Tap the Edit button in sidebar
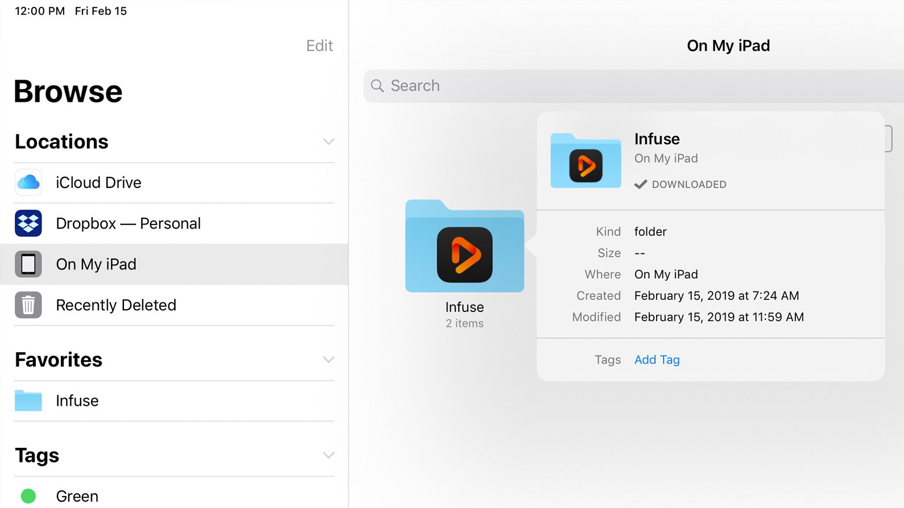This screenshot has width=904, height=508. click(x=320, y=45)
